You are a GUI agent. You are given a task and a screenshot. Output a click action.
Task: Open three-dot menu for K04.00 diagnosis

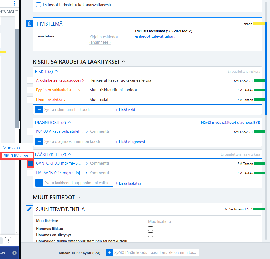30,131
